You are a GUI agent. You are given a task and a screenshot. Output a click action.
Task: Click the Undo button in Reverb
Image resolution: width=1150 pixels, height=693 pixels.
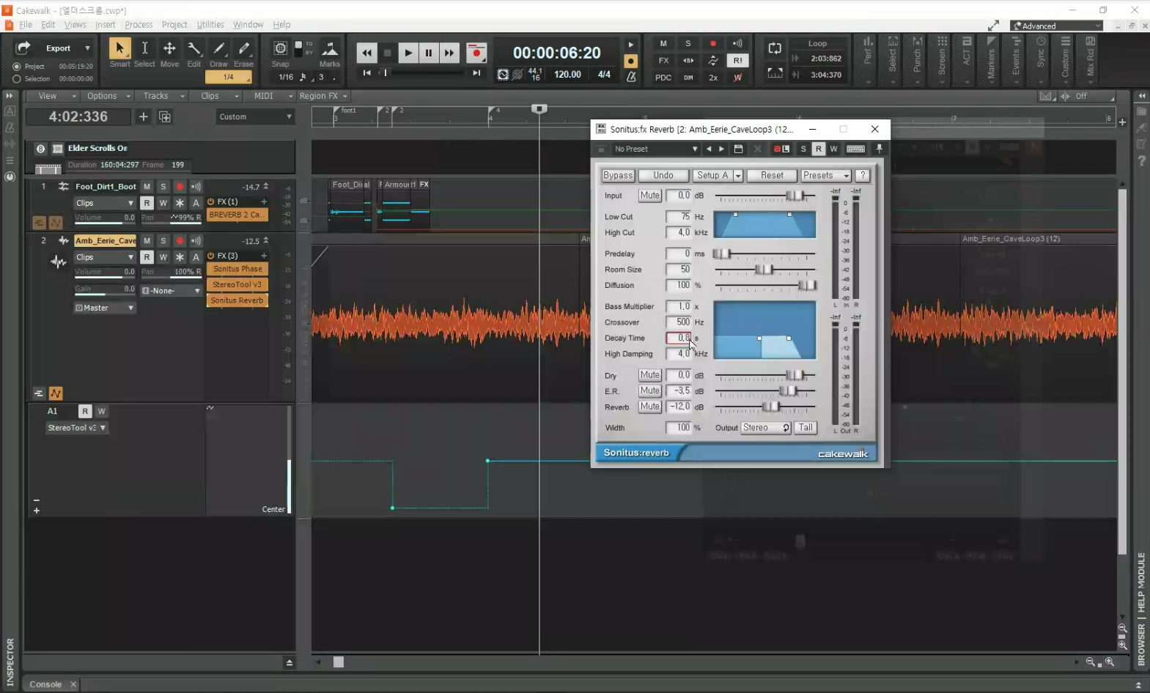tap(663, 176)
